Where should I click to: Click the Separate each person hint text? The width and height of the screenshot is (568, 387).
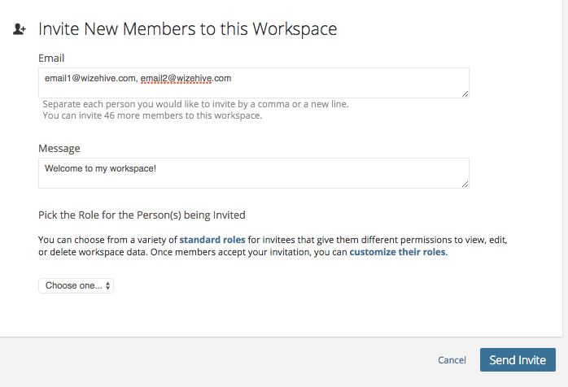(195, 104)
